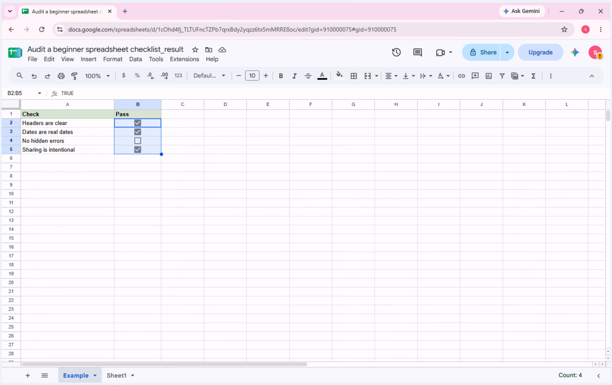Toggle Bold formatting
Image resolution: width=612 pixels, height=385 pixels.
[x=281, y=76]
